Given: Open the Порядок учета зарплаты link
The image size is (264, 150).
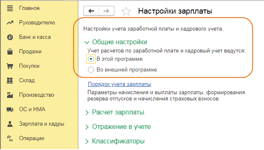Looking at the screenshot, I should [119, 84].
